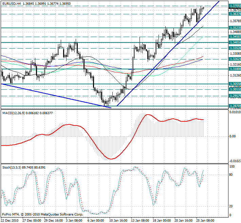Click the 27 Dec 00:00 time label
Viewport: 241px width, 223px height.
(32, 221)
